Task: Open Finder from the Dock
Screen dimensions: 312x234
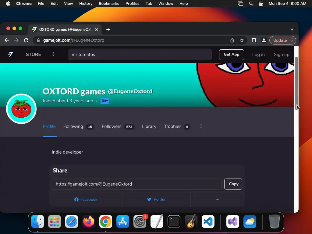Action: 37,222
